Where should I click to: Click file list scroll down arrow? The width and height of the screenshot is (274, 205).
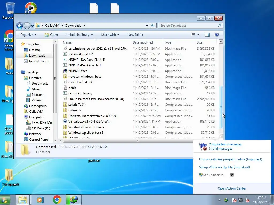tap(221, 136)
